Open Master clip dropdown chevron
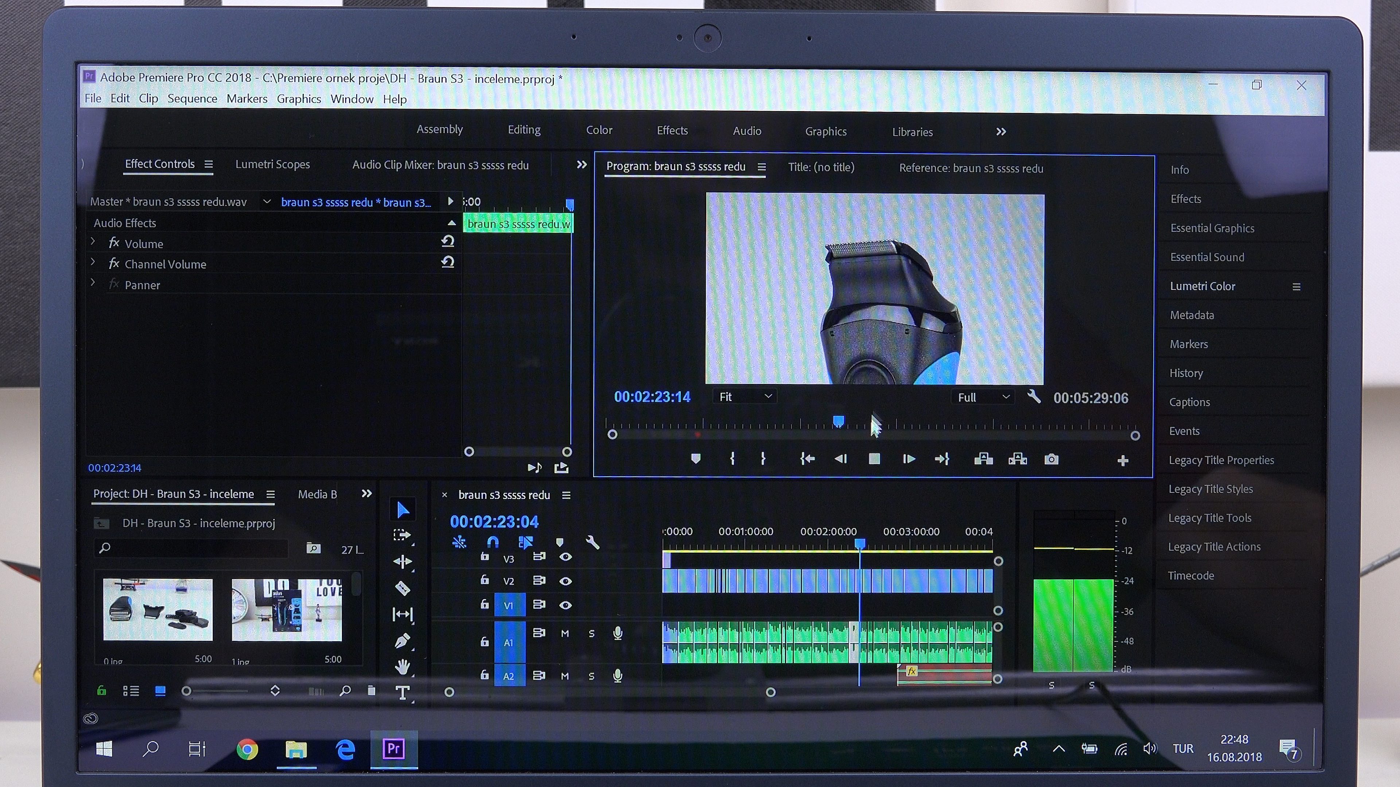Screen dimensions: 1400x787 coord(267,201)
